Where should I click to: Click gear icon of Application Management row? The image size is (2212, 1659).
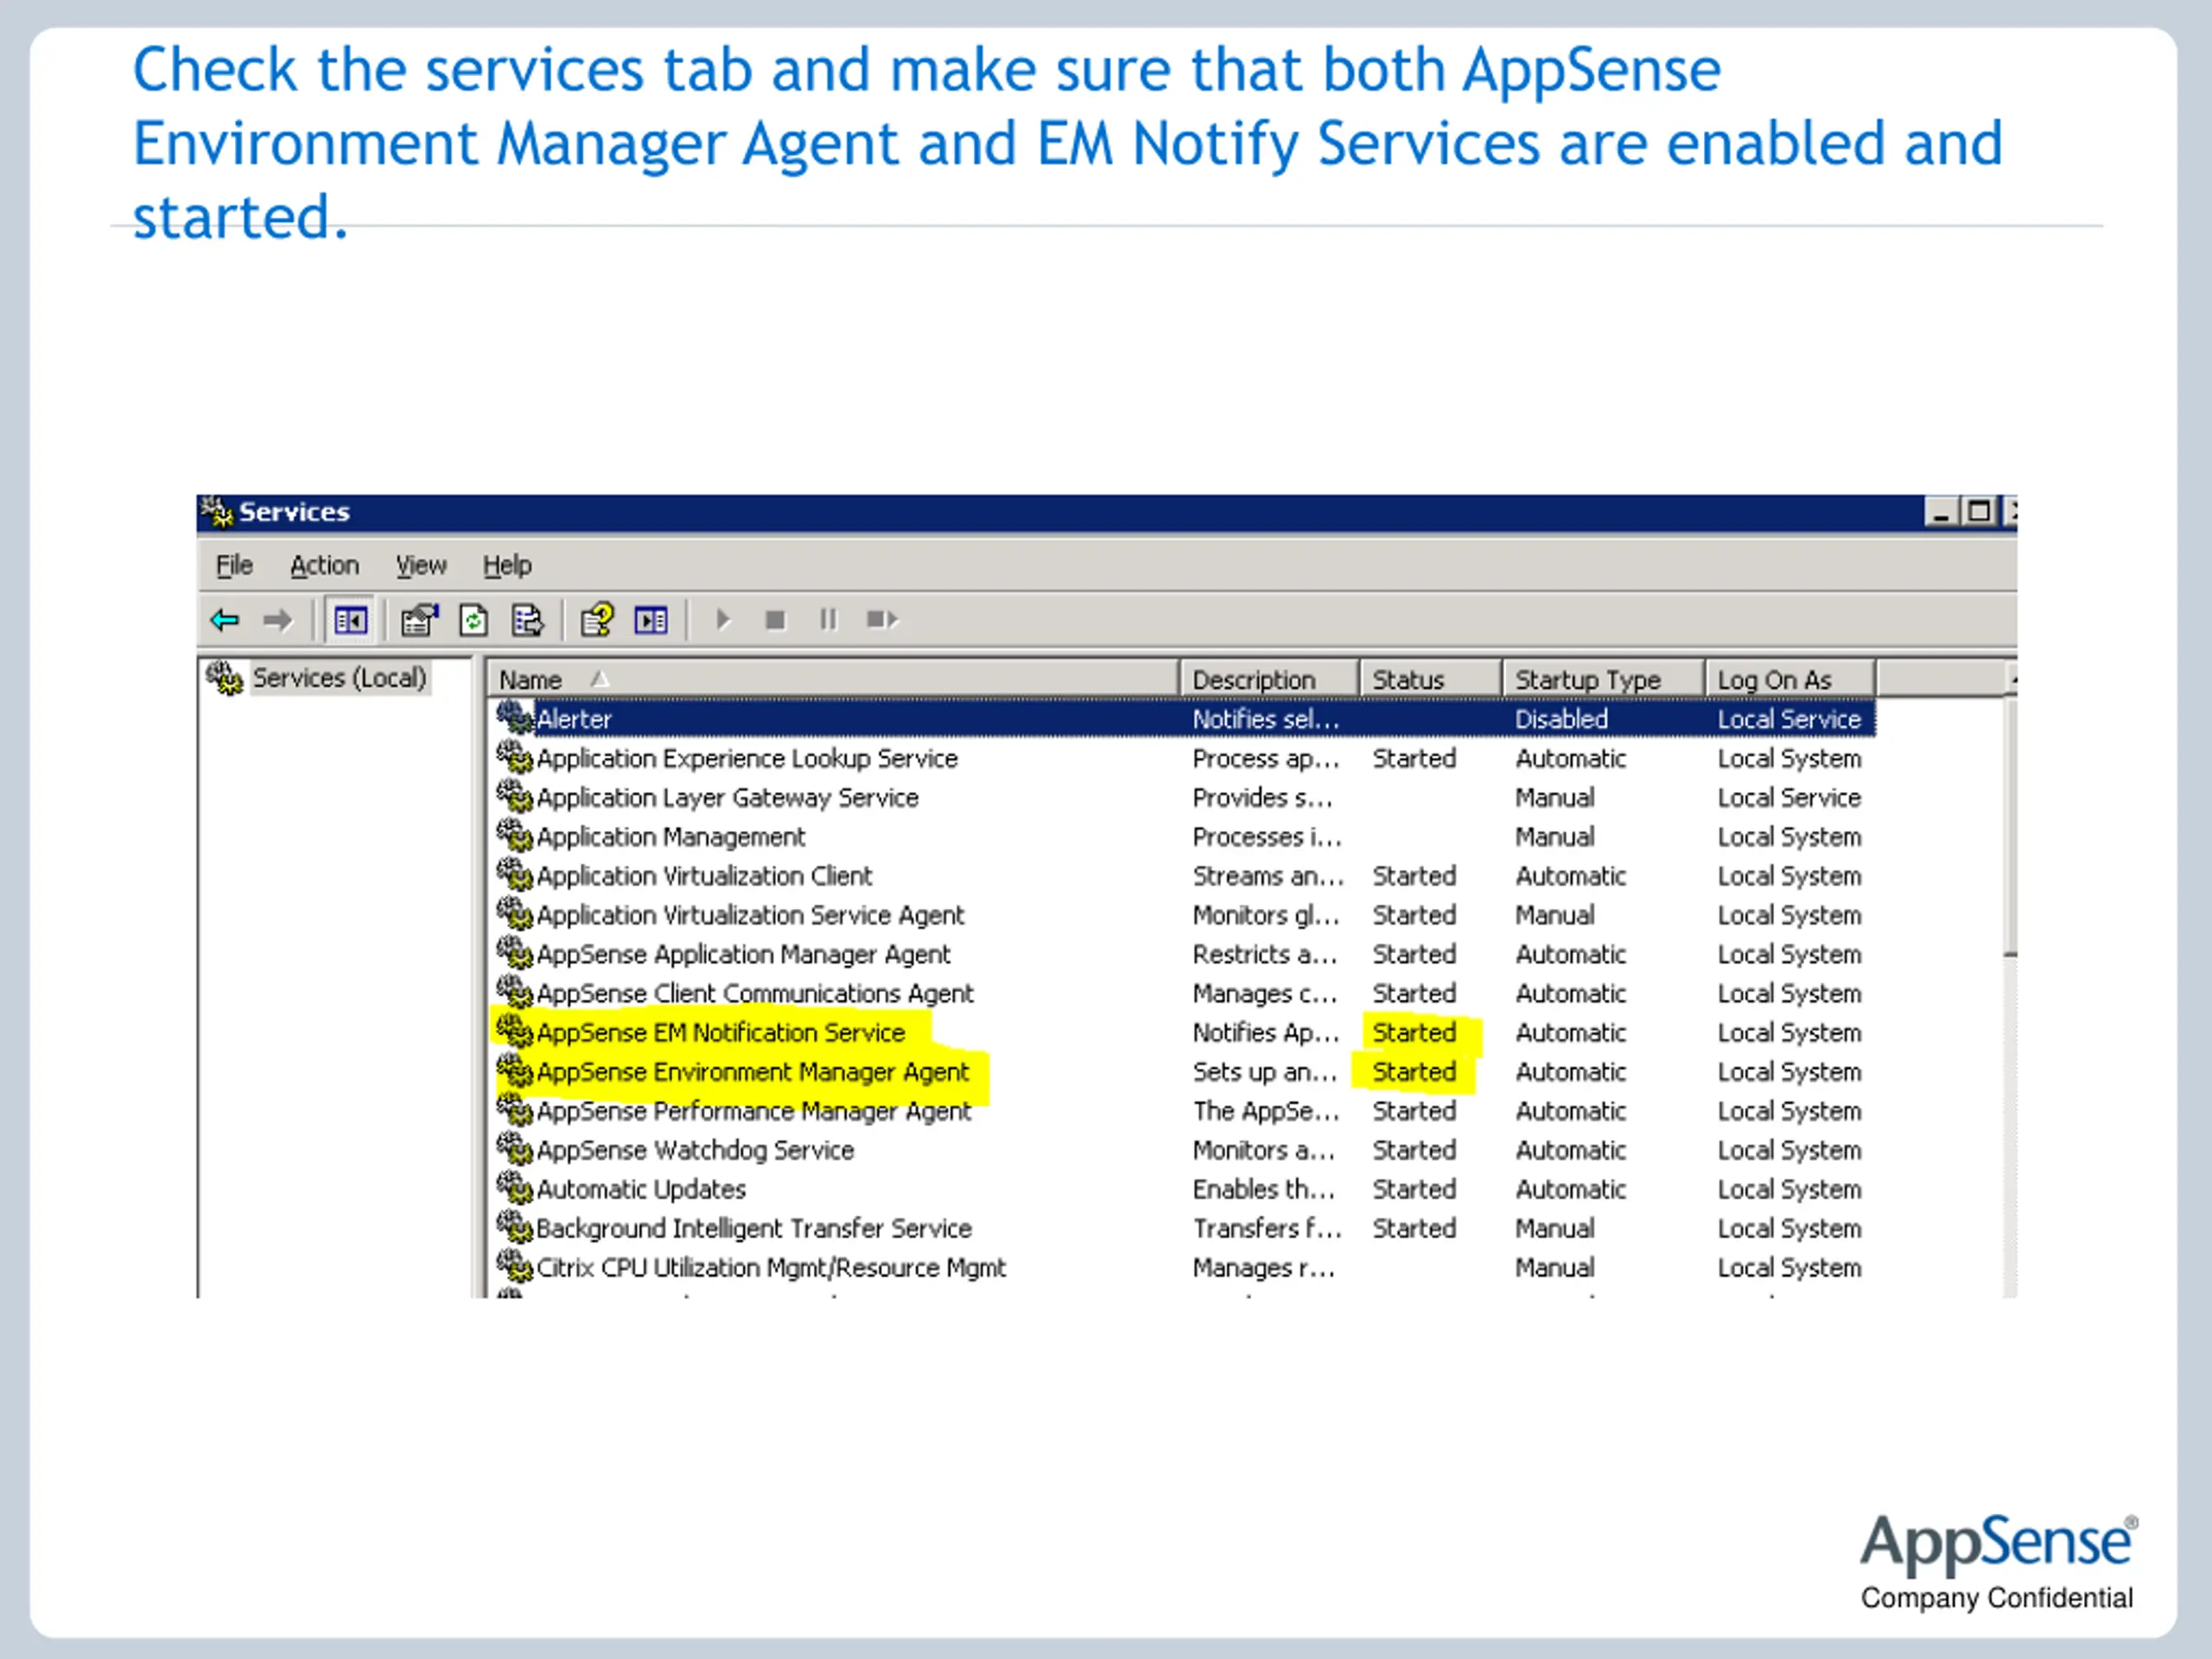coord(515,835)
